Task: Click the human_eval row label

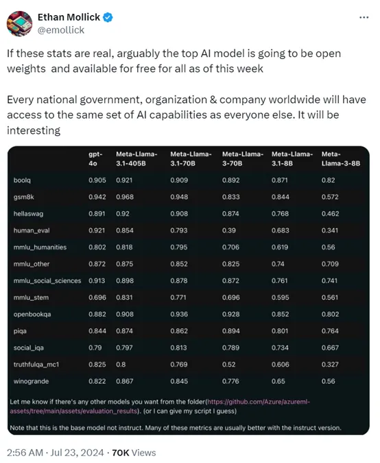Action: [x=32, y=230]
